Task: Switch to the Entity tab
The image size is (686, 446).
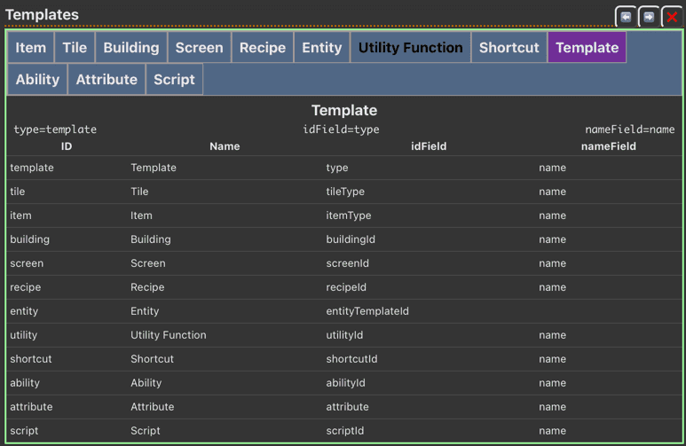Action: [x=321, y=48]
